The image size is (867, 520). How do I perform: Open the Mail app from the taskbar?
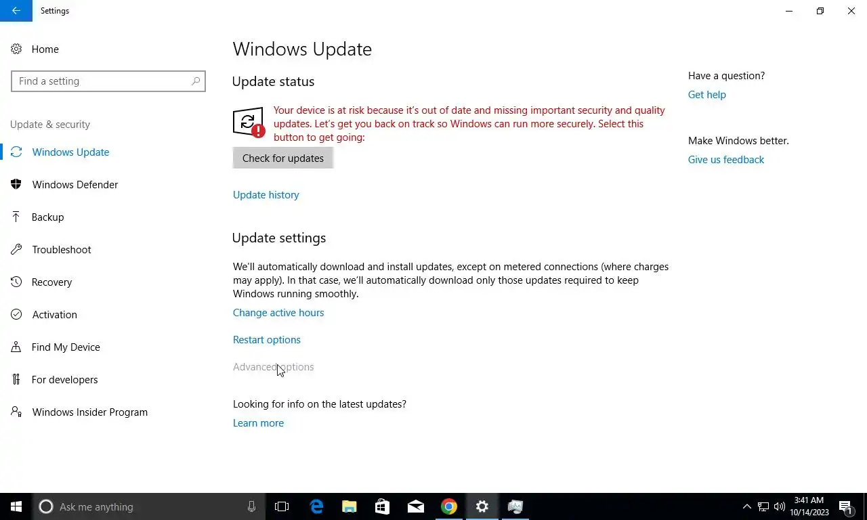coord(416,506)
